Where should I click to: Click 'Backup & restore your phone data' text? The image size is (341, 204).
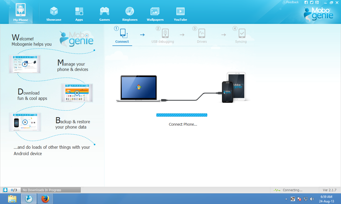click(72, 123)
